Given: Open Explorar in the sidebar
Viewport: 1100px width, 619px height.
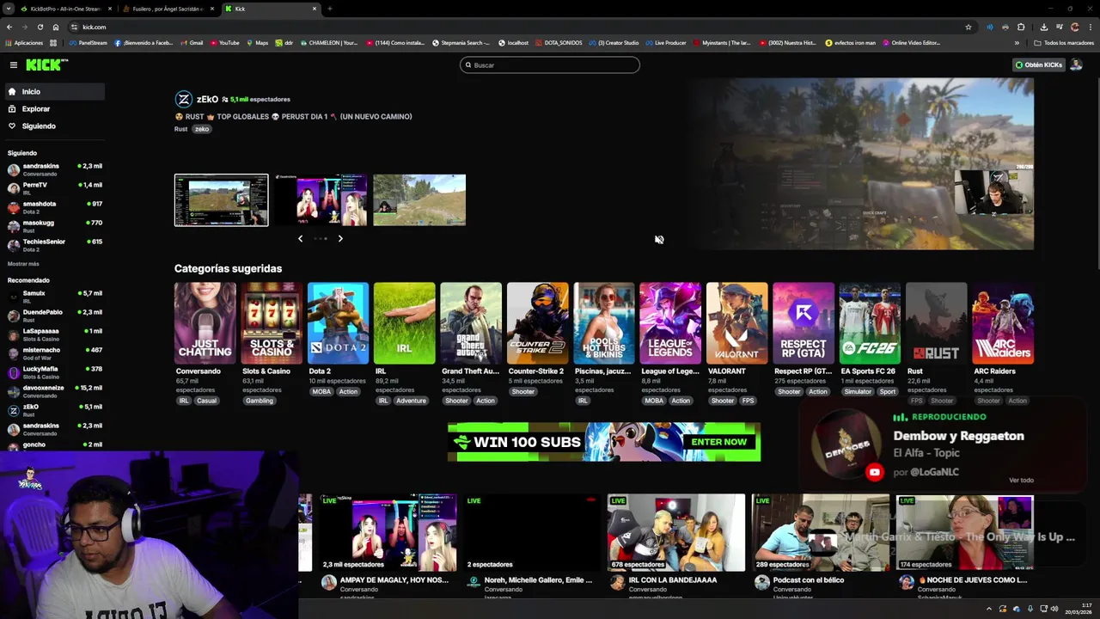Looking at the screenshot, I should click(53, 109).
